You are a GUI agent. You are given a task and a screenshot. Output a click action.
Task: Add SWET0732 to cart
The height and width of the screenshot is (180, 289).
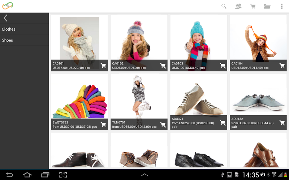pos(103,125)
